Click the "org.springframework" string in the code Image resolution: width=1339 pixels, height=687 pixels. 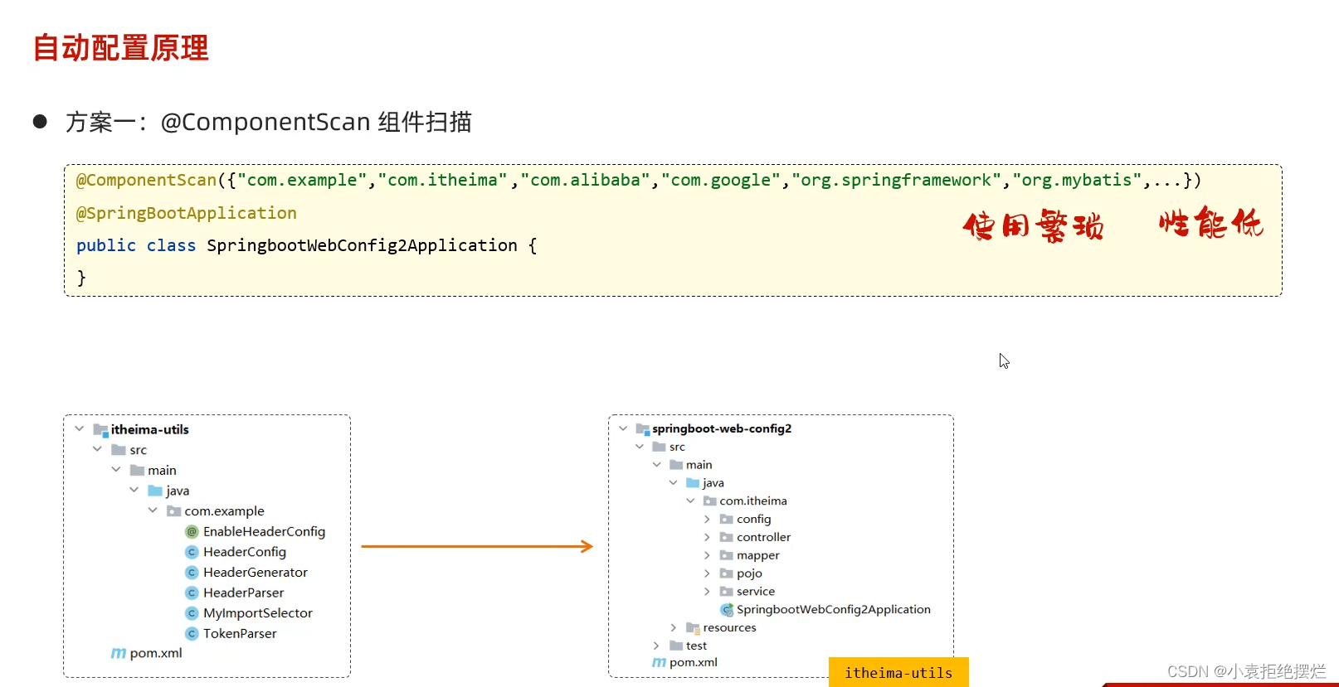(x=897, y=180)
